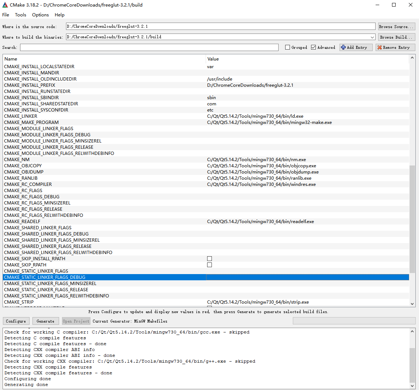Screen dimensions: 419x390
Task: Toggle the Grouped checkbox
Action: point(287,47)
